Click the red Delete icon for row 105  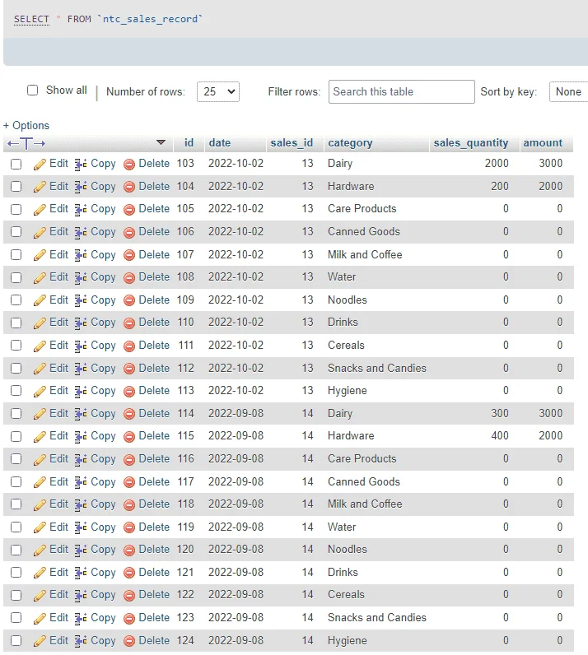click(x=129, y=209)
